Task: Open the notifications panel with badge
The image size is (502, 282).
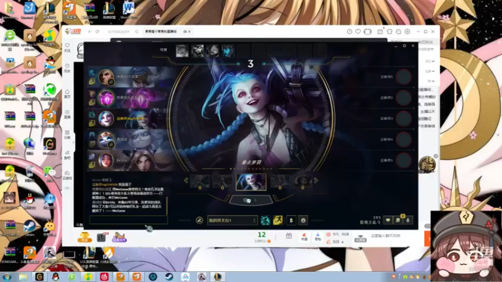Action: coord(398,220)
